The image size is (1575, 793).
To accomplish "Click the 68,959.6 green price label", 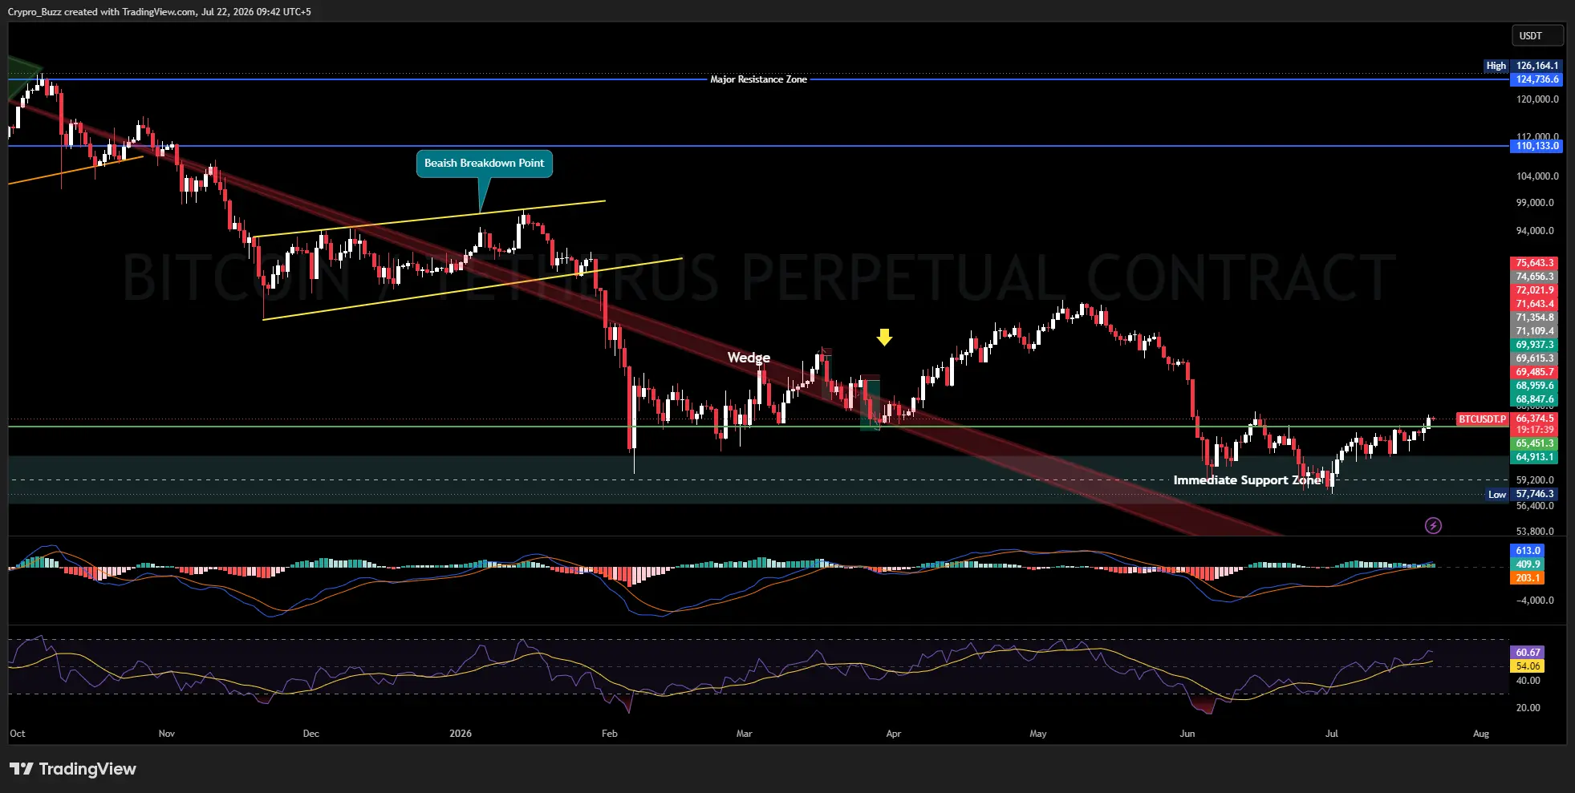I will (x=1535, y=386).
